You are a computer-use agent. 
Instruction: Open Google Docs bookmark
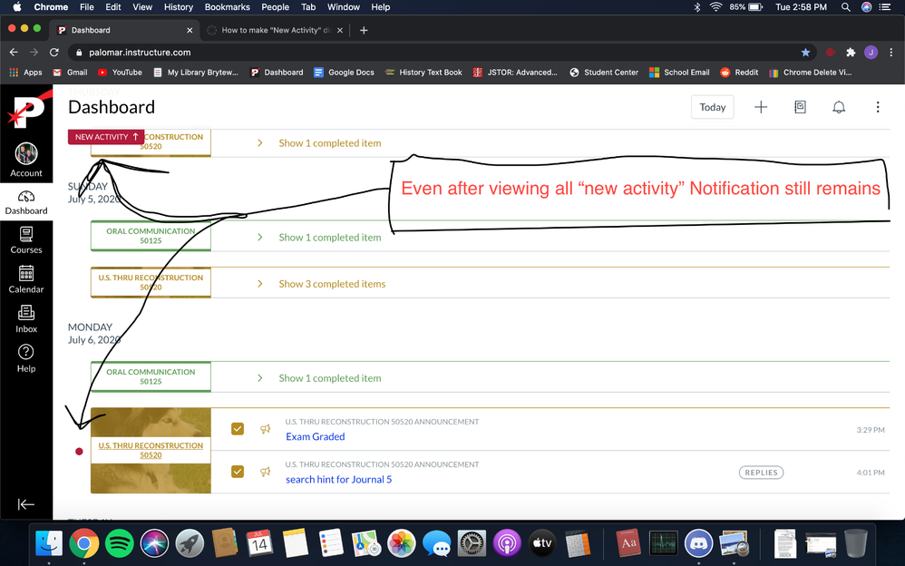(x=344, y=73)
